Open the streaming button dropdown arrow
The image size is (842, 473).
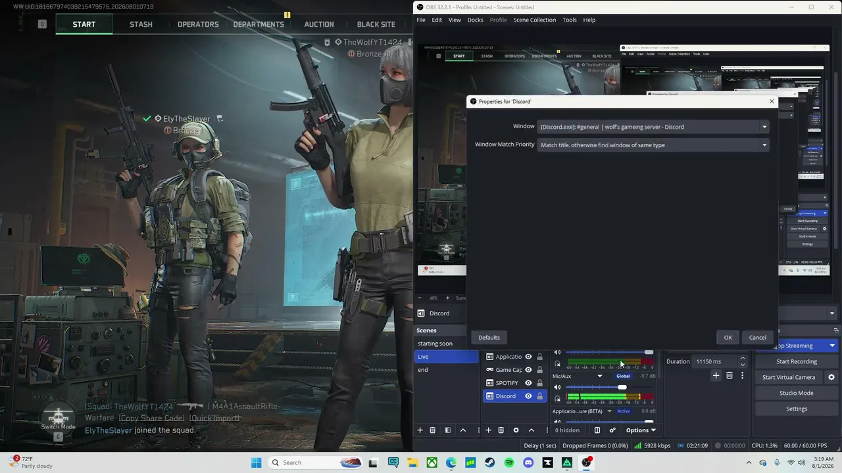(x=832, y=346)
